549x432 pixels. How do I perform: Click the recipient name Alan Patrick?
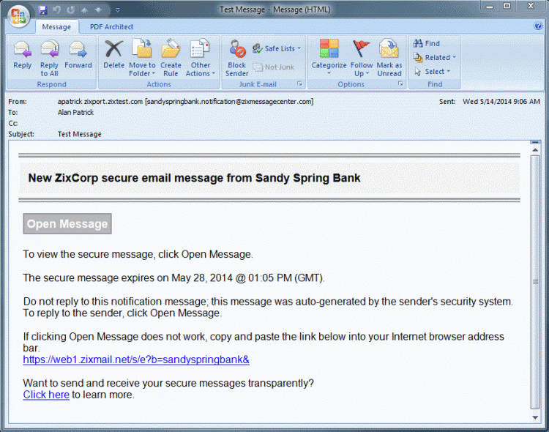point(75,113)
